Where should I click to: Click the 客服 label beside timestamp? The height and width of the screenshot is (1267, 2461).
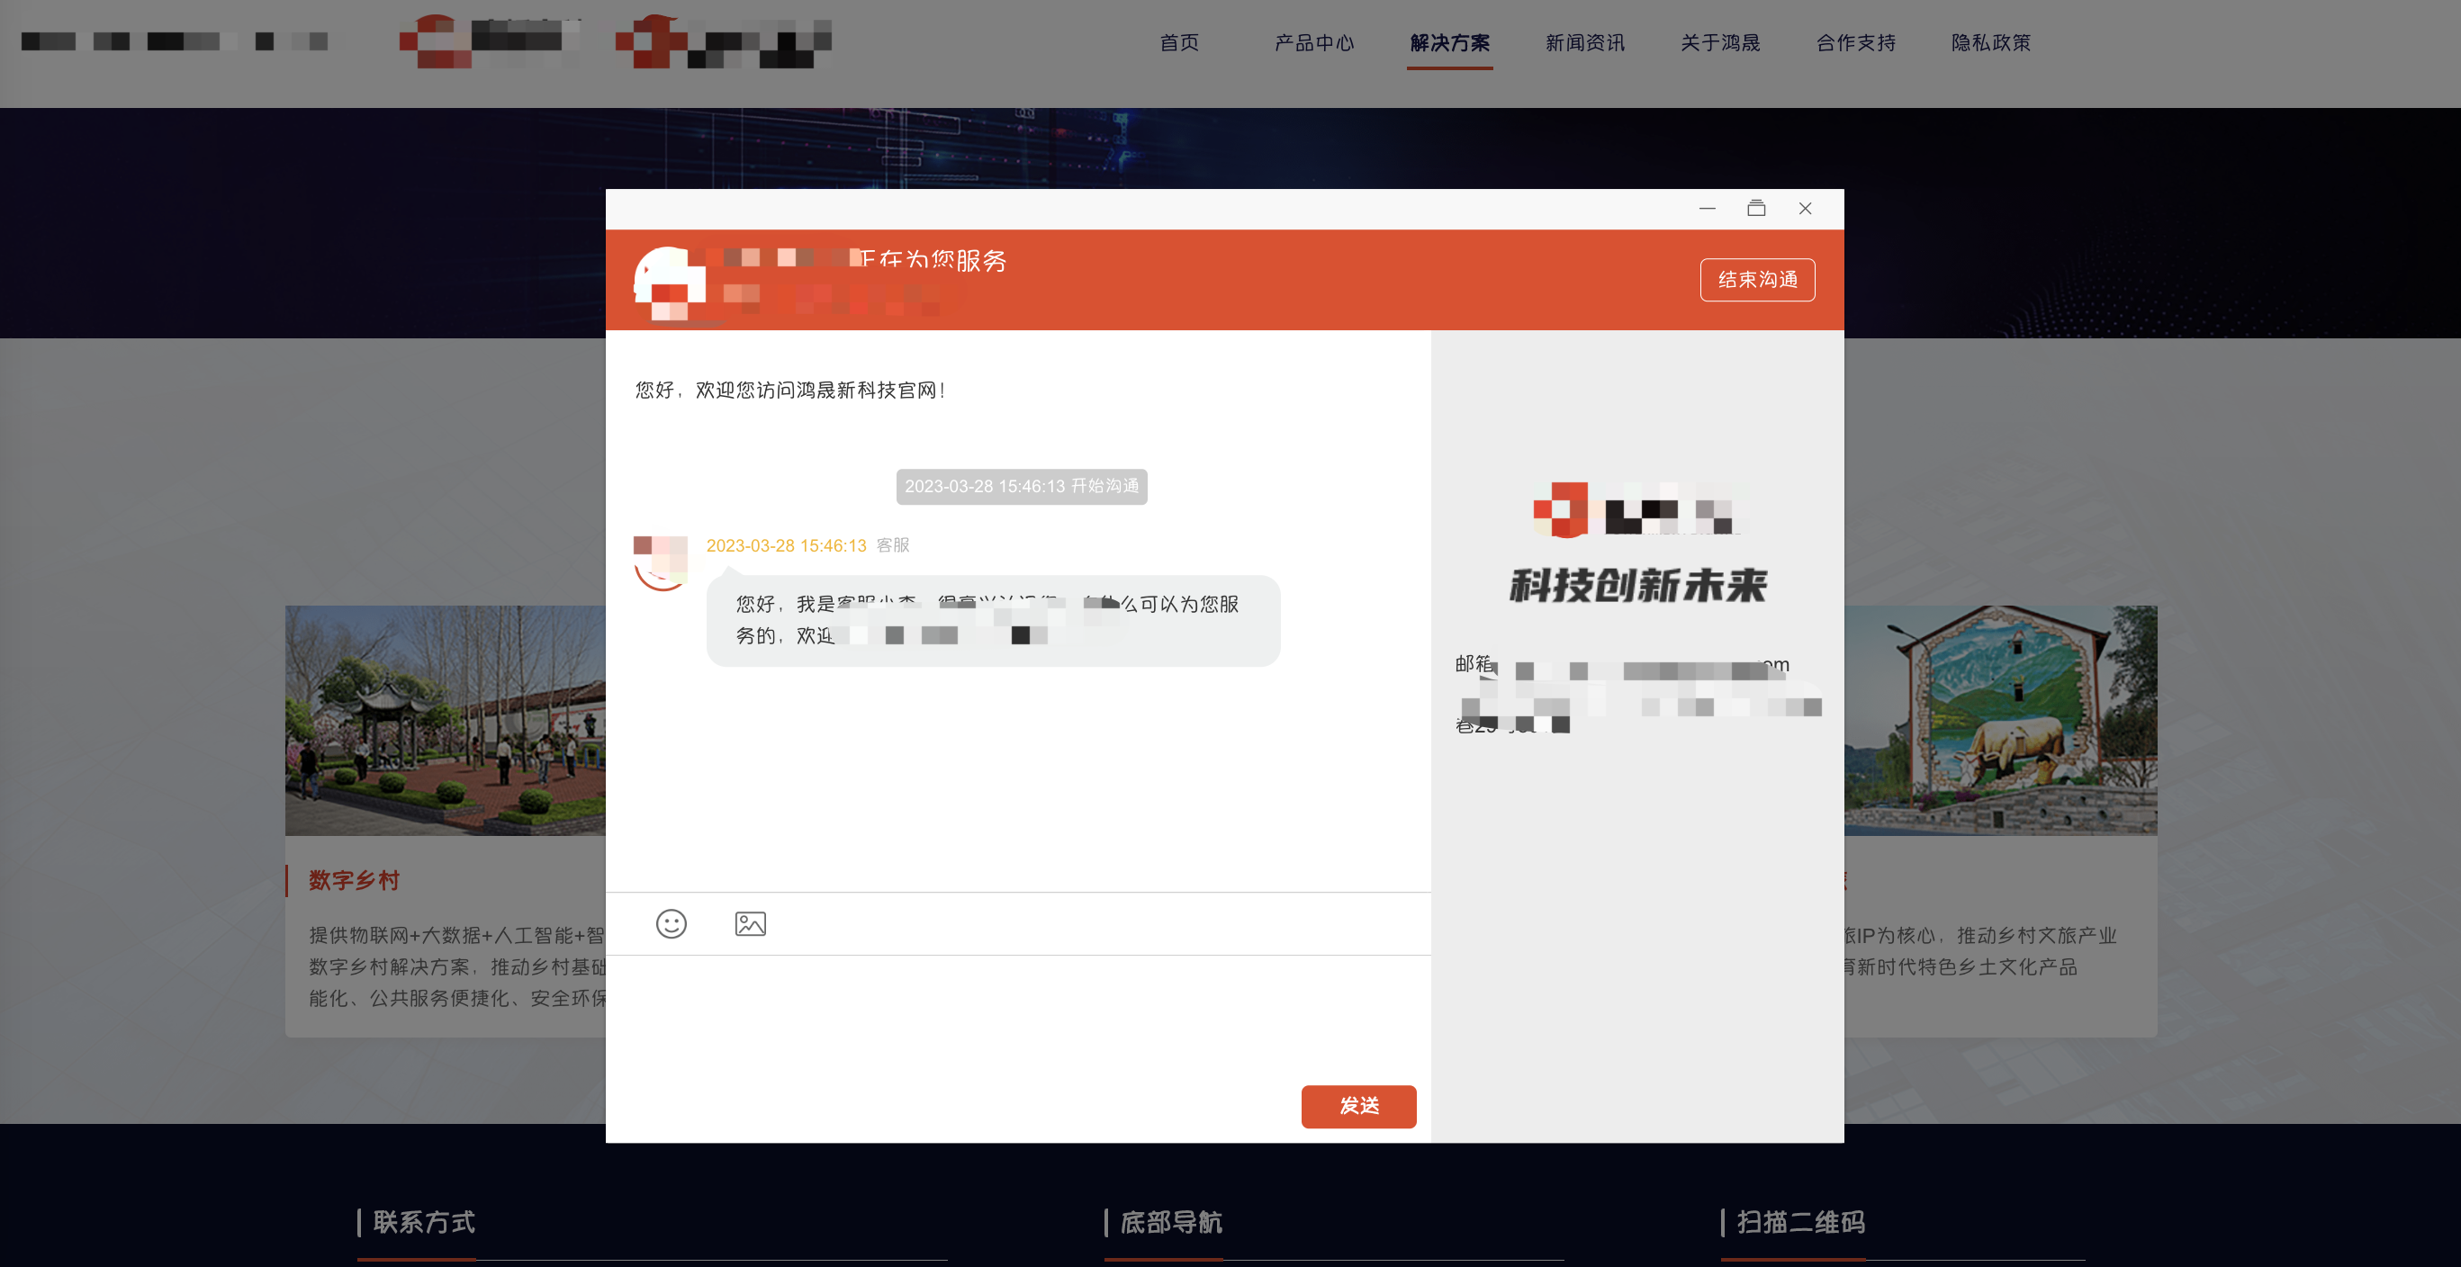point(892,545)
